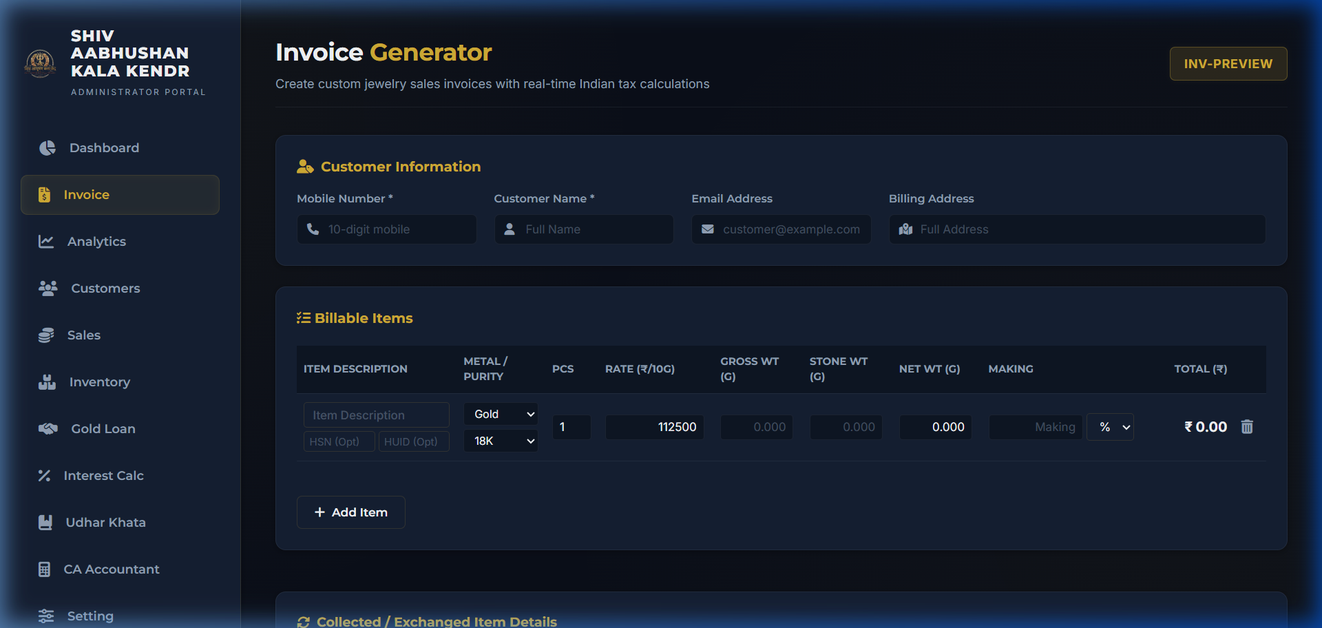Click the Udhar Khata book icon
Viewport: 1322px width, 628px height.
(45, 523)
